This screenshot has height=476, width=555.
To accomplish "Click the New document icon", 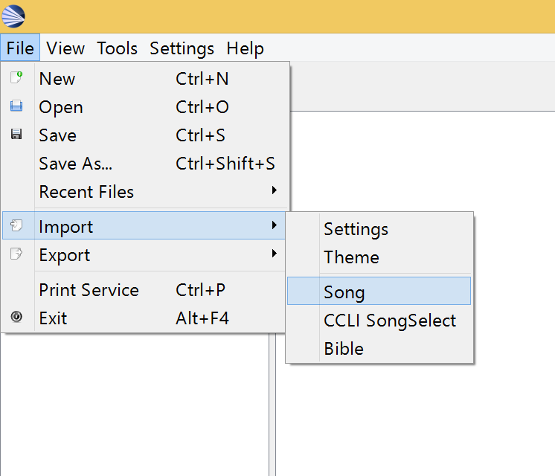I will 16,77.
